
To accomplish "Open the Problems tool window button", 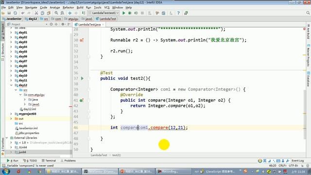I will [68, 160].
